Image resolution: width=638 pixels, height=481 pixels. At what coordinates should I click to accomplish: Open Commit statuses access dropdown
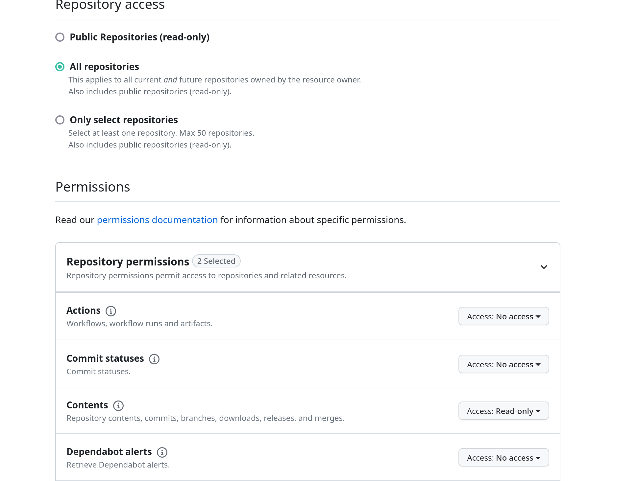click(x=503, y=364)
